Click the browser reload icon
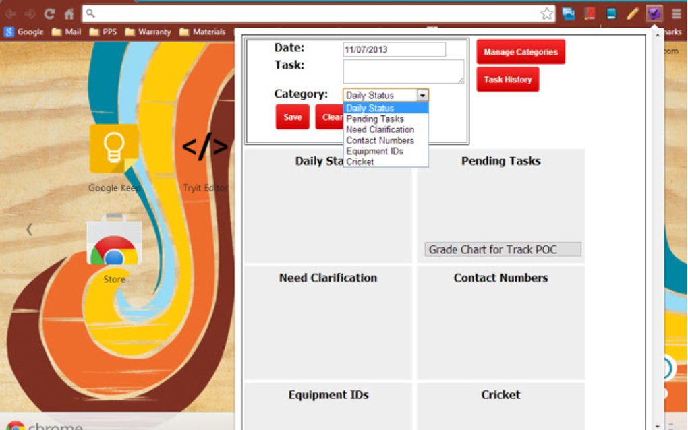The width and height of the screenshot is (688, 430). (49, 14)
